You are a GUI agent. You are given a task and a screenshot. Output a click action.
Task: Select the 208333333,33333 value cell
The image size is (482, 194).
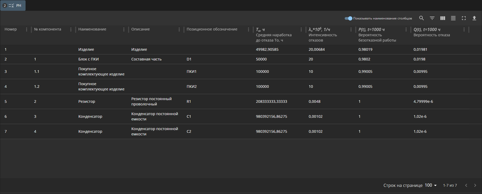pyautogui.click(x=271, y=101)
